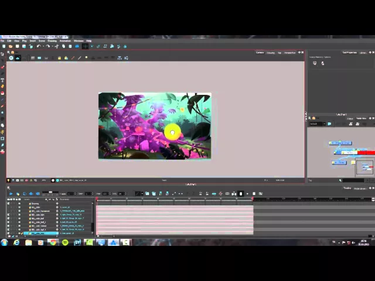
Task: Click the Cut scissors icon
Action: click(57, 46)
